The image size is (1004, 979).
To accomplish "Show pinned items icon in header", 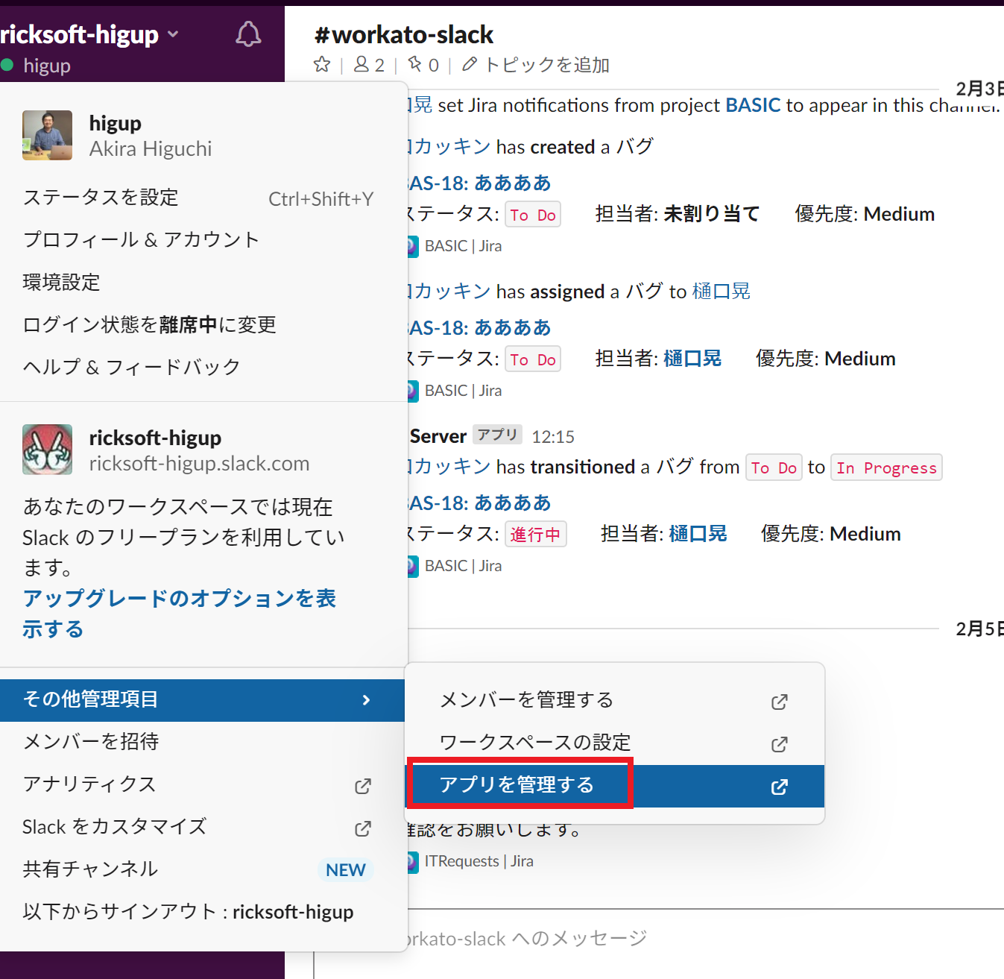I will [415, 65].
